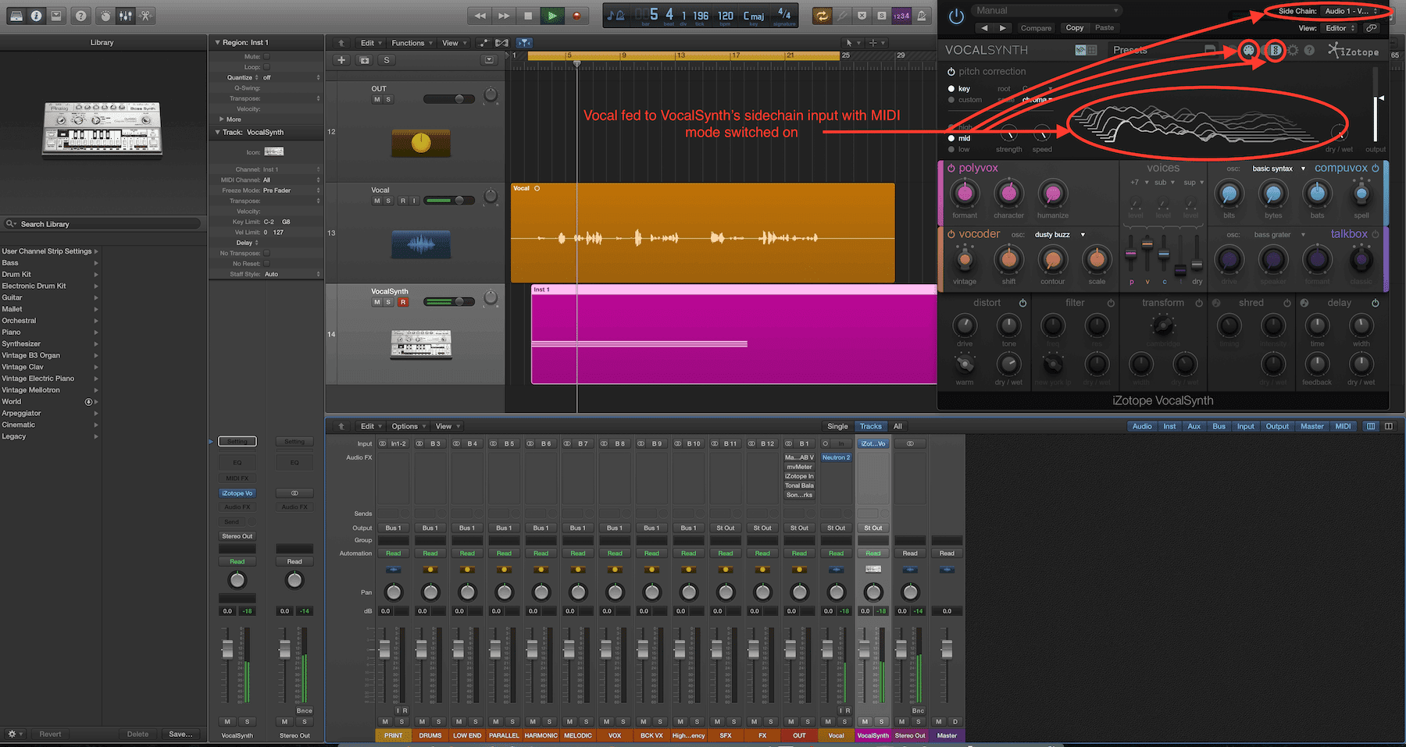This screenshot has height=747, width=1406.
Task: Toggle the metronome click icon
Action: pyautogui.click(x=922, y=15)
